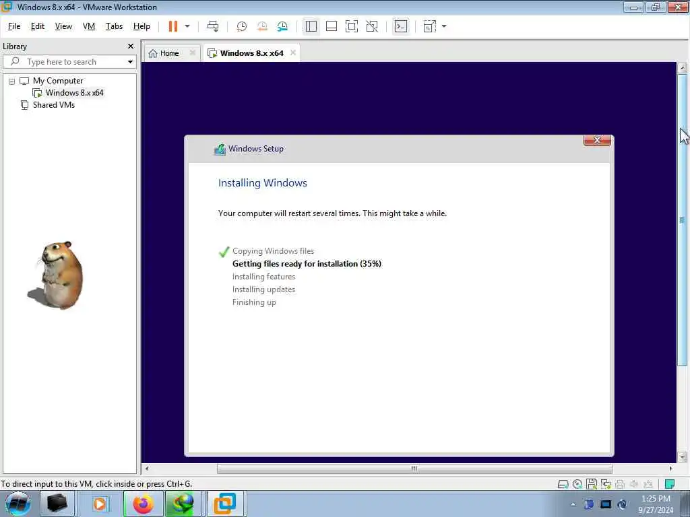Image resolution: width=690 pixels, height=517 pixels.
Task: Close the Home tab
Action: [x=192, y=53]
